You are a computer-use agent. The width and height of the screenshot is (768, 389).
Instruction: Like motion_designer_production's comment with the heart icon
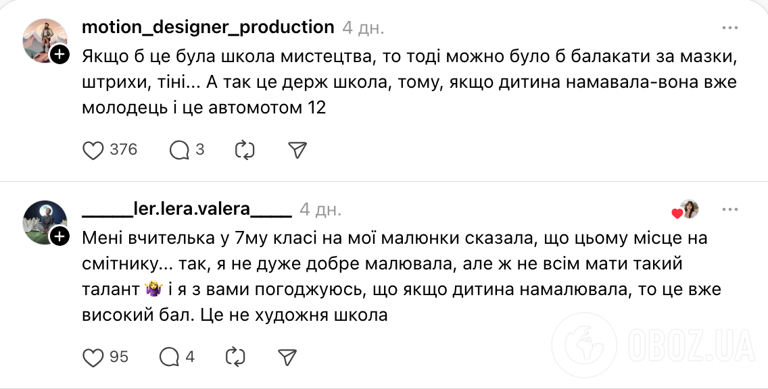(92, 150)
